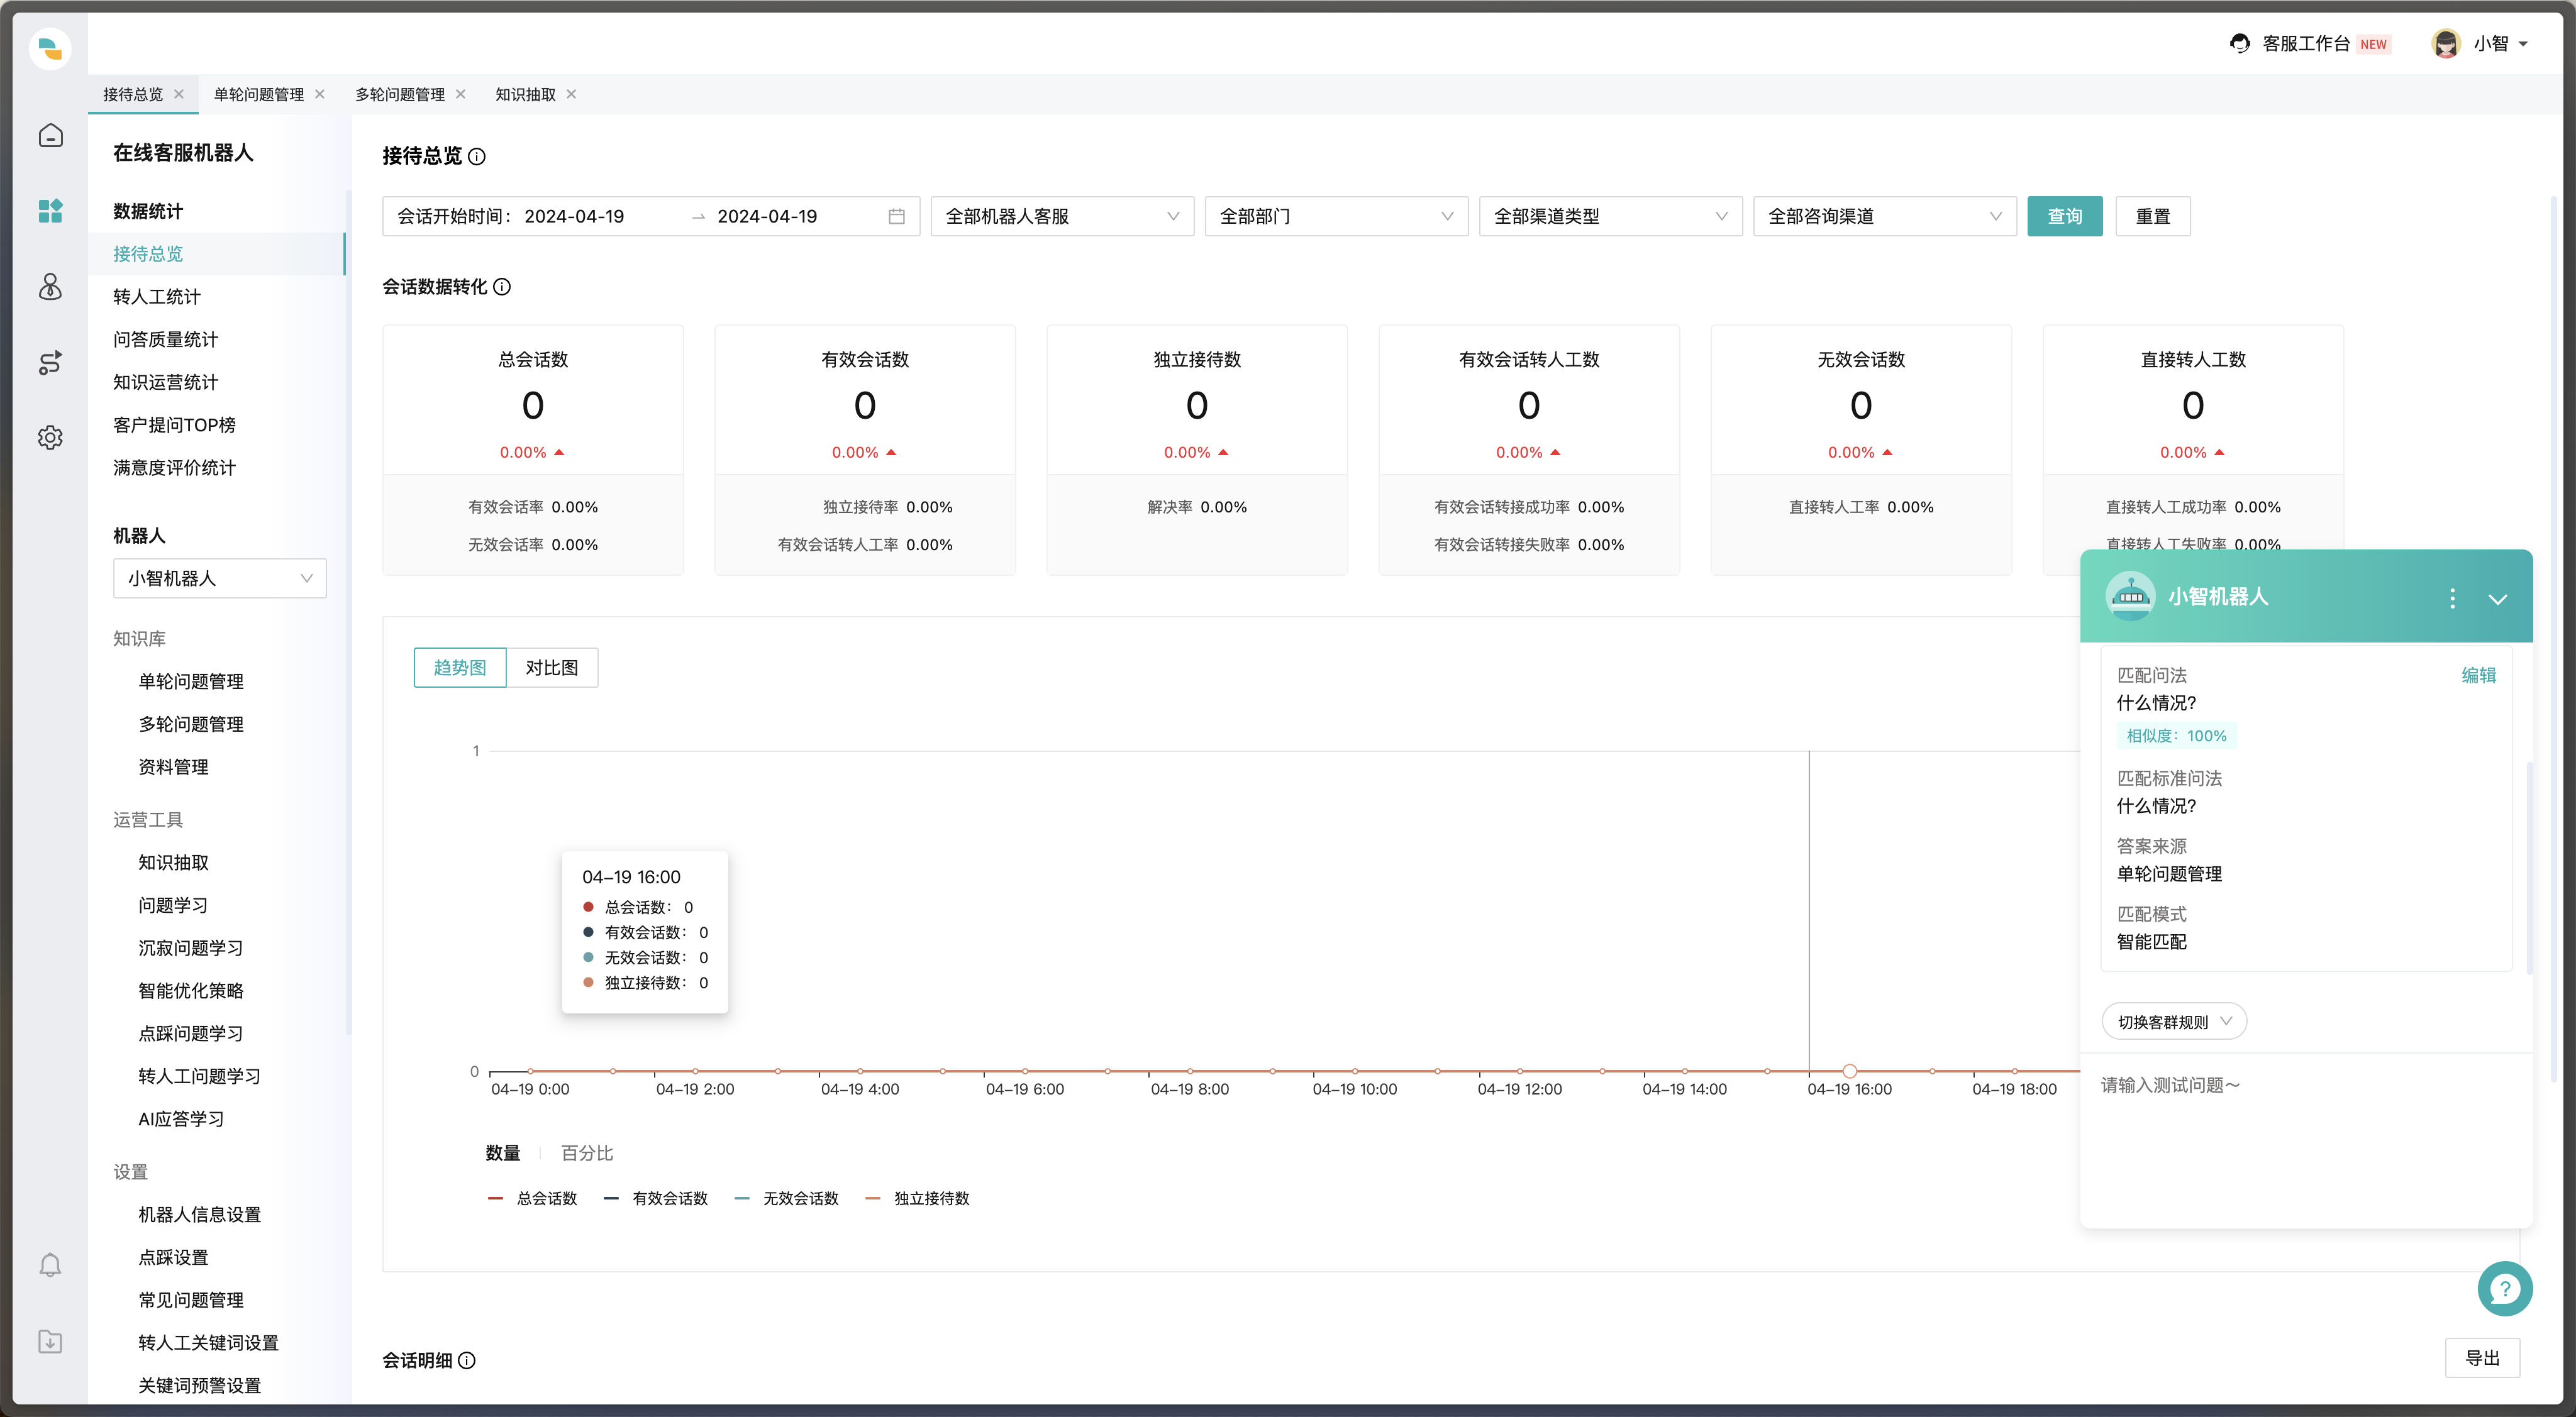Click info icon next to 会话数据转化

[502, 287]
